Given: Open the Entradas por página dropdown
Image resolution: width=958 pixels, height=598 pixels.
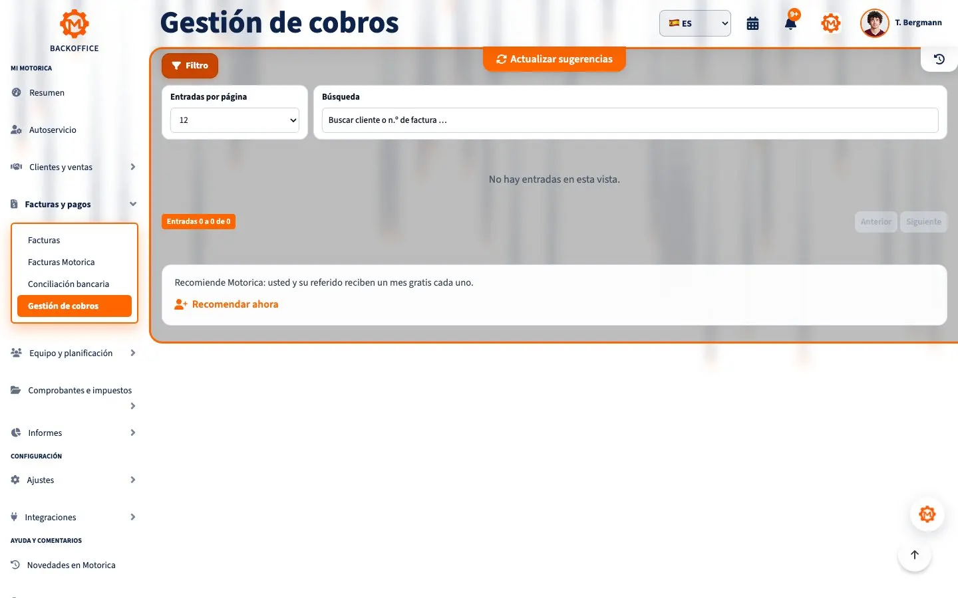Looking at the screenshot, I should [x=235, y=120].
